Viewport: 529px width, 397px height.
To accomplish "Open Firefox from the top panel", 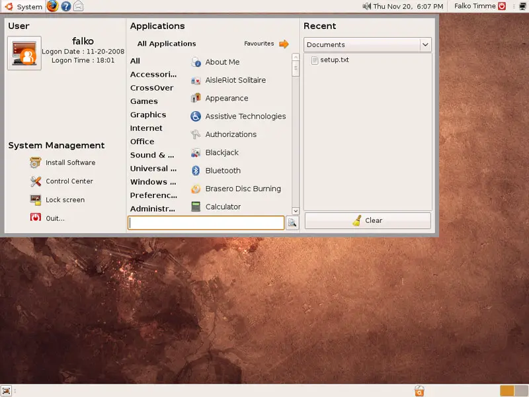I will pyautogui.click(x=53, y=7).
